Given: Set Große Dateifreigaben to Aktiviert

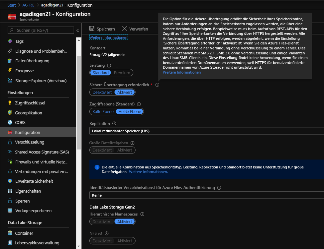Looking at the screenshot, I should click(125, 150).
